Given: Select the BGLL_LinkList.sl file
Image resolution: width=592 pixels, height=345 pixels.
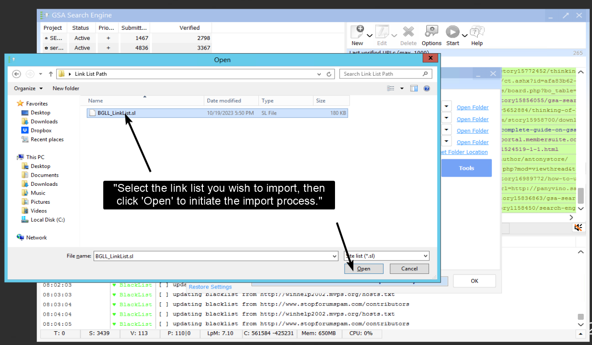Looking at the screenshot, I should coord(217,113).
